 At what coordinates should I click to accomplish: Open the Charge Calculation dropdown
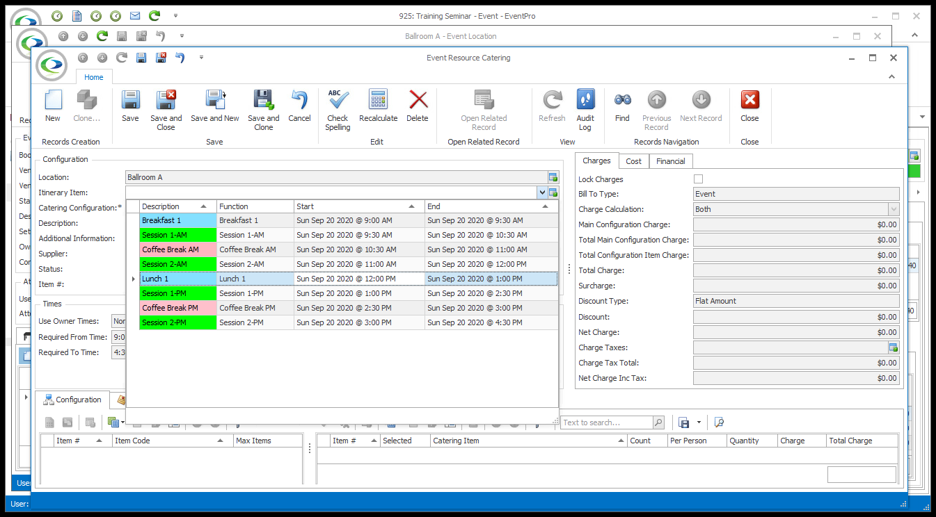click(x=894, y=209)
